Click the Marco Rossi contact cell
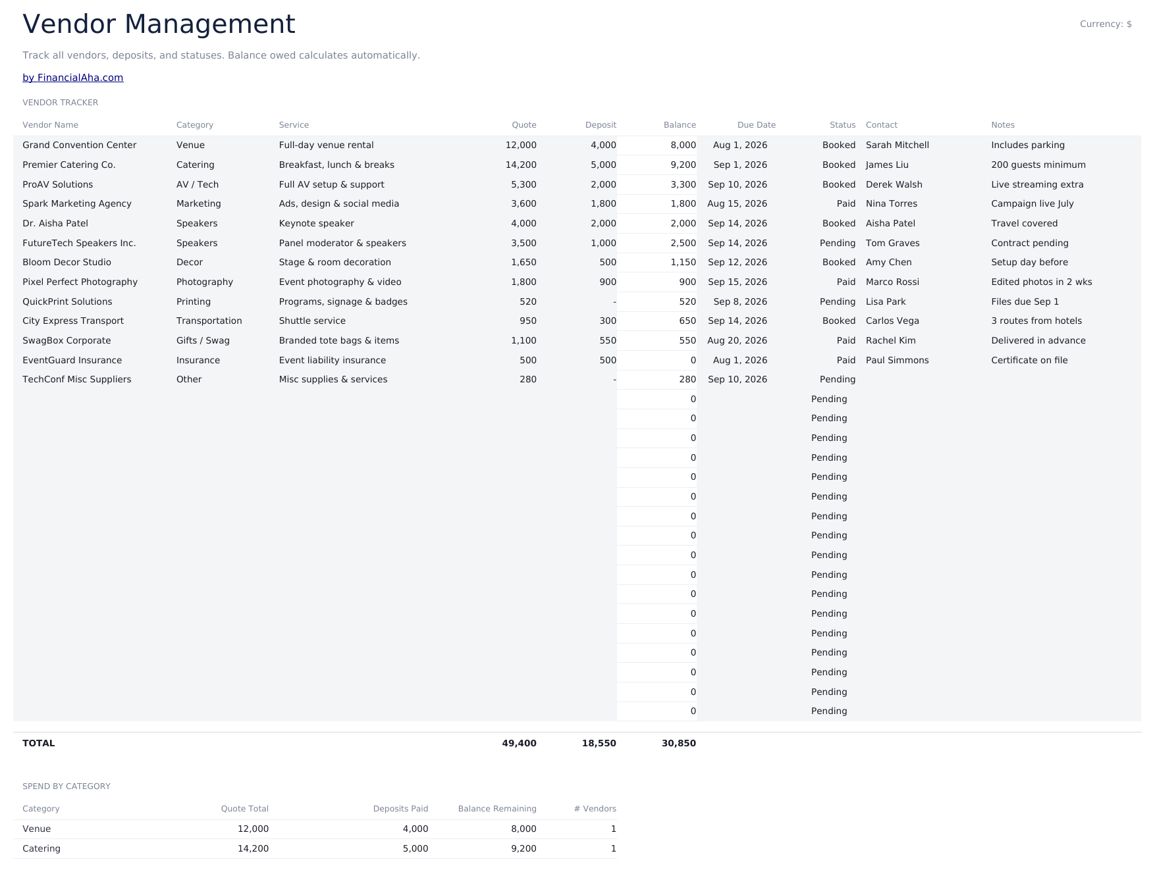This screenshot has width=1155, height=872. [892, 282]
